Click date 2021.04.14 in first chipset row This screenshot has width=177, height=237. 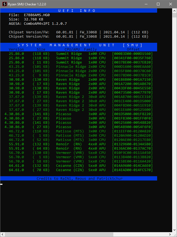(114, 32)
